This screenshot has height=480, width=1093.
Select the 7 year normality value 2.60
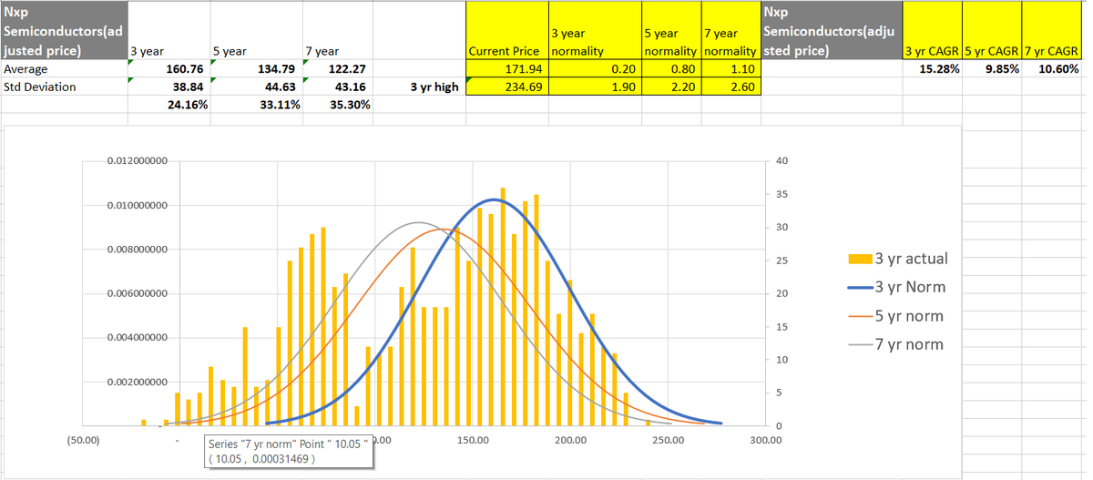coord(730,87)
